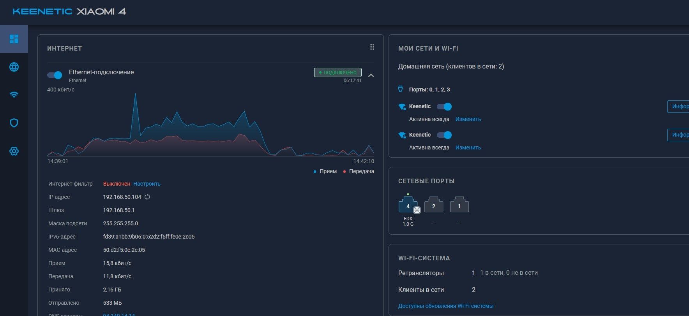Select the IPv6 address value
The width and height of the screenshot is (689, 316).
tap(149, 237)
